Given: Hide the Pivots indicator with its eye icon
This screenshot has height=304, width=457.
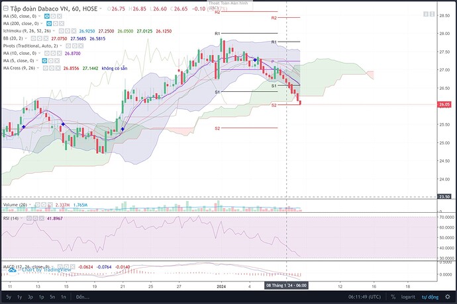Looking at the screenshot, I should point(68,46).
